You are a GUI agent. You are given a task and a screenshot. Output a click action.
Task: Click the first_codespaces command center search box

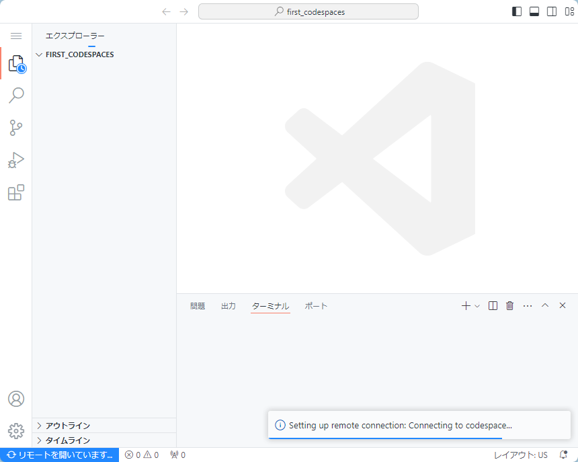(308, 11)
